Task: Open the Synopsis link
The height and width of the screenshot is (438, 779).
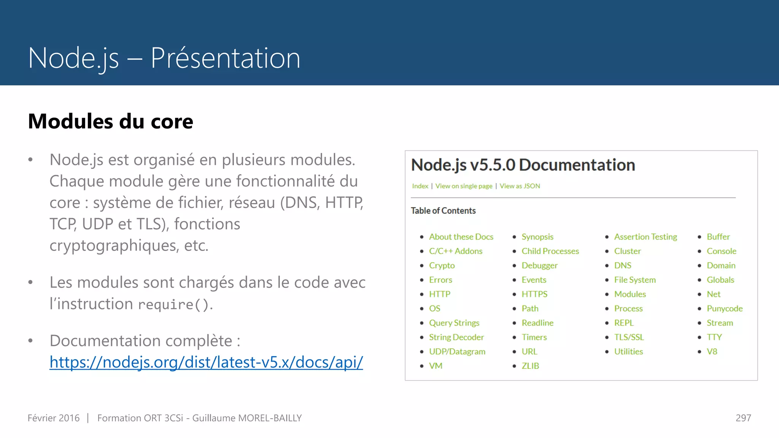Action: (537, 236)
